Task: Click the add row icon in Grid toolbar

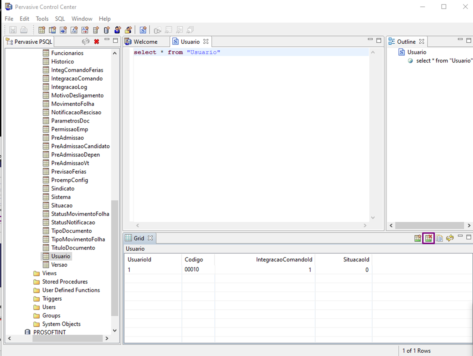Action: click(418, 238)
